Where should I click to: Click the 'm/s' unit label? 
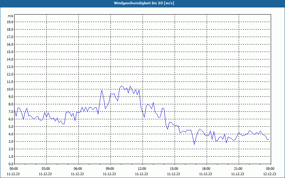(x=11, y=16)
